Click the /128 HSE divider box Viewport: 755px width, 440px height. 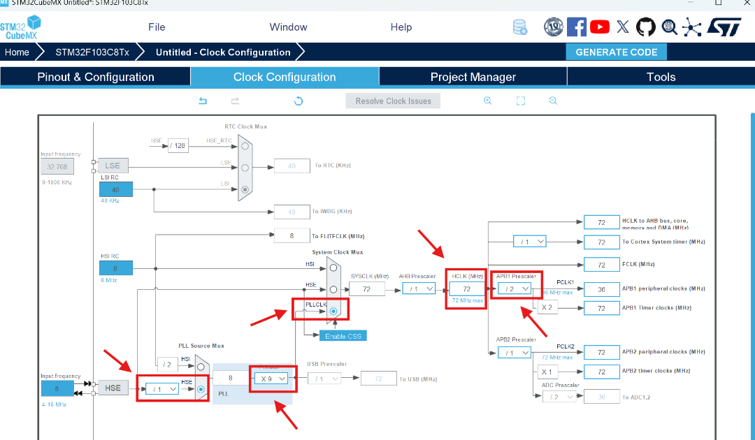(178, 145)
